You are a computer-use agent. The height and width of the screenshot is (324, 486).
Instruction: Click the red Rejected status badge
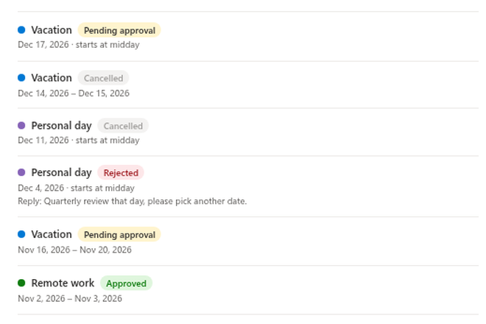coord(121,173)
